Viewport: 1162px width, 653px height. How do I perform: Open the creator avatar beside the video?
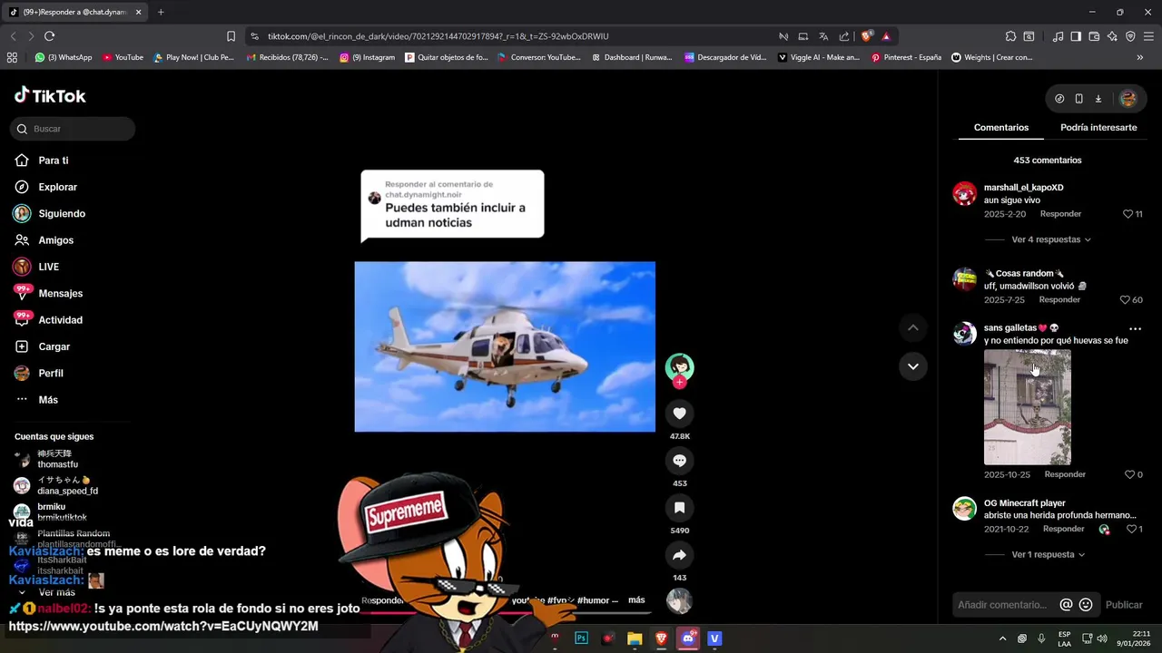pos(679,366)
